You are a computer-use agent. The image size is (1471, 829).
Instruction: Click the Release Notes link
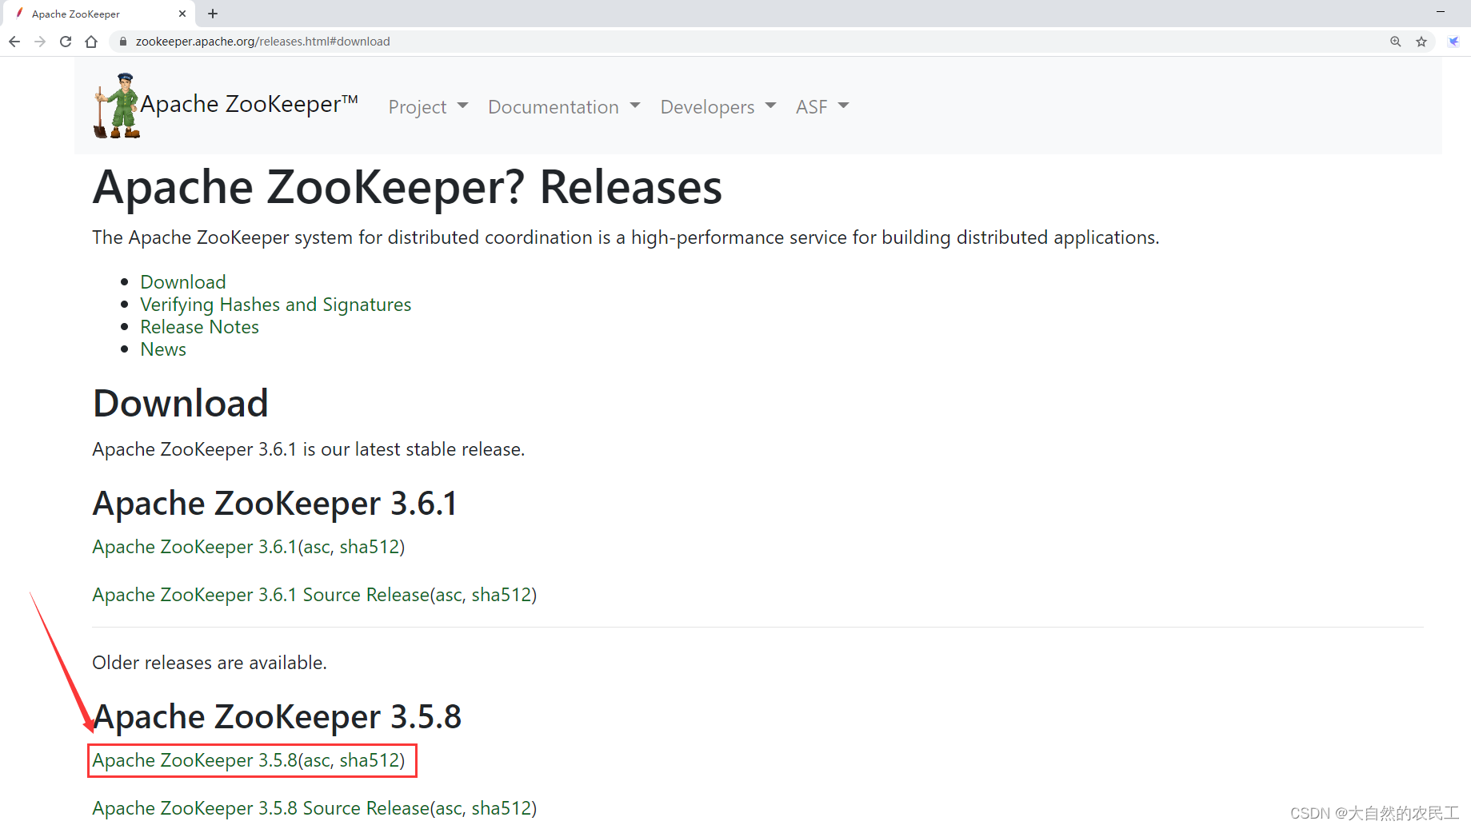(199, 327)
